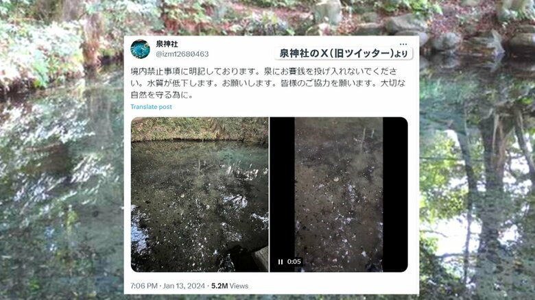535x300 pixels.
Task: Open the right video of the spring
Action: (339, 195)
